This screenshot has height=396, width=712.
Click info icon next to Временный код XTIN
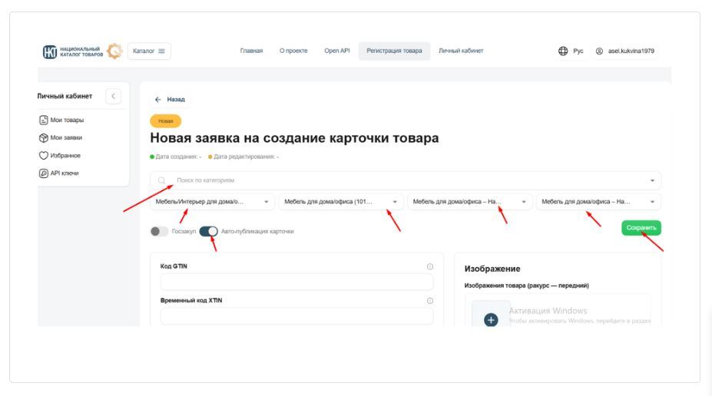(x=430, y=301)
